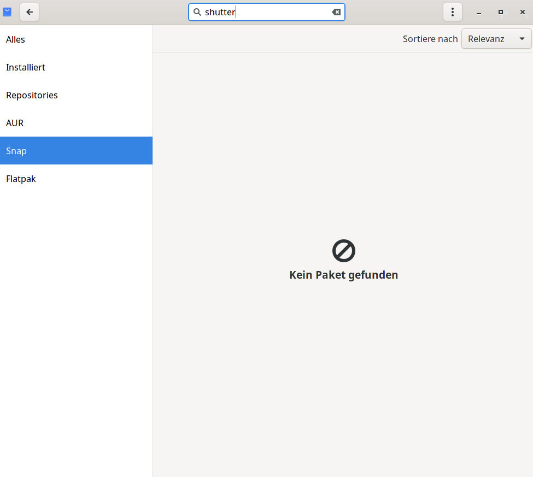Image resolution: width=533 pixels, height=477 pixels.
Task: Go back with the arrow button
Action: pos(30,12)
